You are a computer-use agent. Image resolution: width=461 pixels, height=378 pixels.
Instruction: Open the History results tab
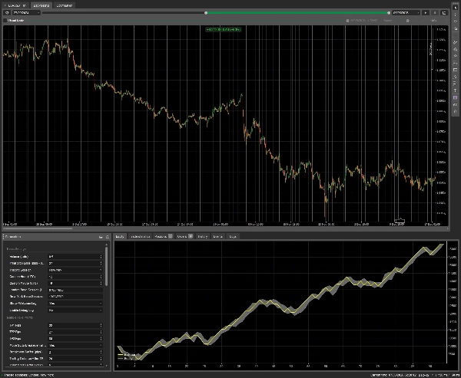pos(202,236)
